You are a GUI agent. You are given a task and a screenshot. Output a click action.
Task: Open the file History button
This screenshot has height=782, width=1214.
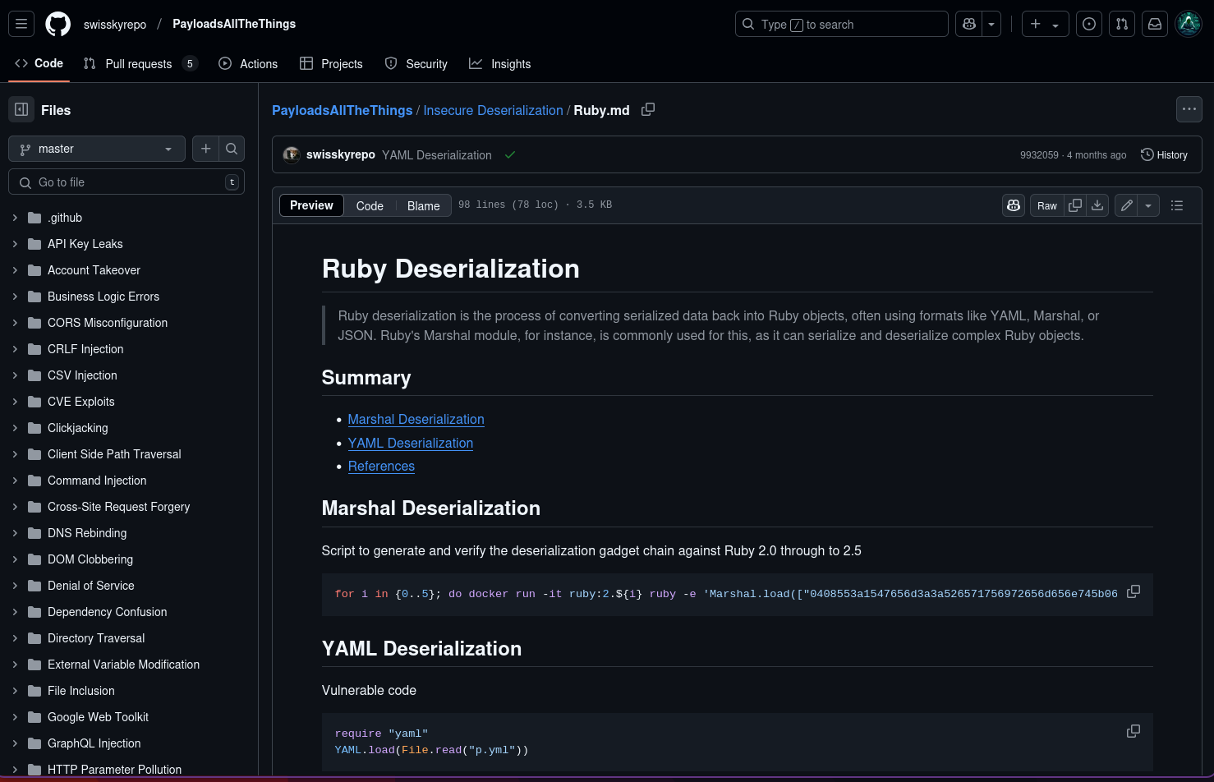(x=1164, y=154)
